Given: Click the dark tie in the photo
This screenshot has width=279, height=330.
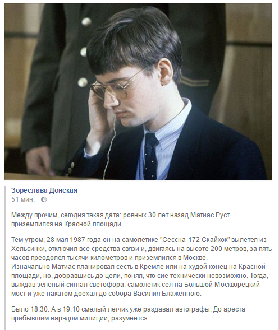Looking at the screenshot, I should click(151, 156).
